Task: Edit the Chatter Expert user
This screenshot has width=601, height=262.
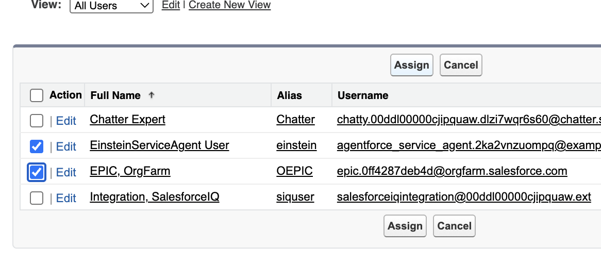Action: [66, 121]
